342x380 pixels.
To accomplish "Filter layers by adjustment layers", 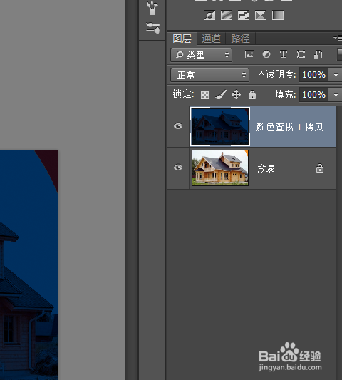I will point(266,54).
